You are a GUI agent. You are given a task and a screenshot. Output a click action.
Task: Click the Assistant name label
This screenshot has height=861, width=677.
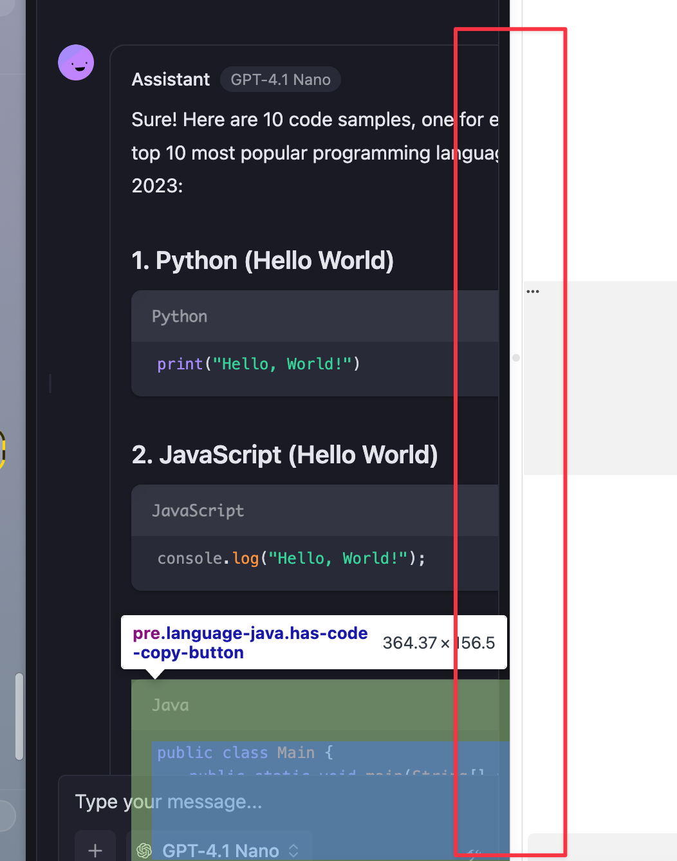[x=171, y=80]
